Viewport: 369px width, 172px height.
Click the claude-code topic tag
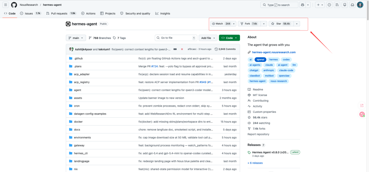286,70
